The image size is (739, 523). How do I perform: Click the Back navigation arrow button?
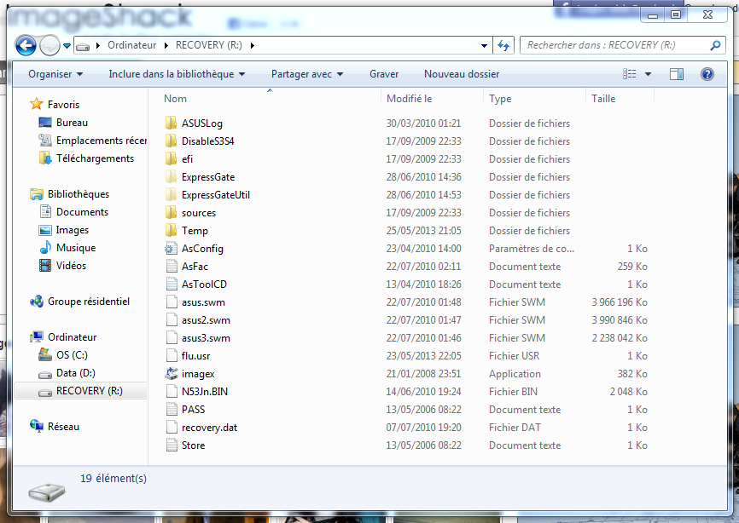26,45
